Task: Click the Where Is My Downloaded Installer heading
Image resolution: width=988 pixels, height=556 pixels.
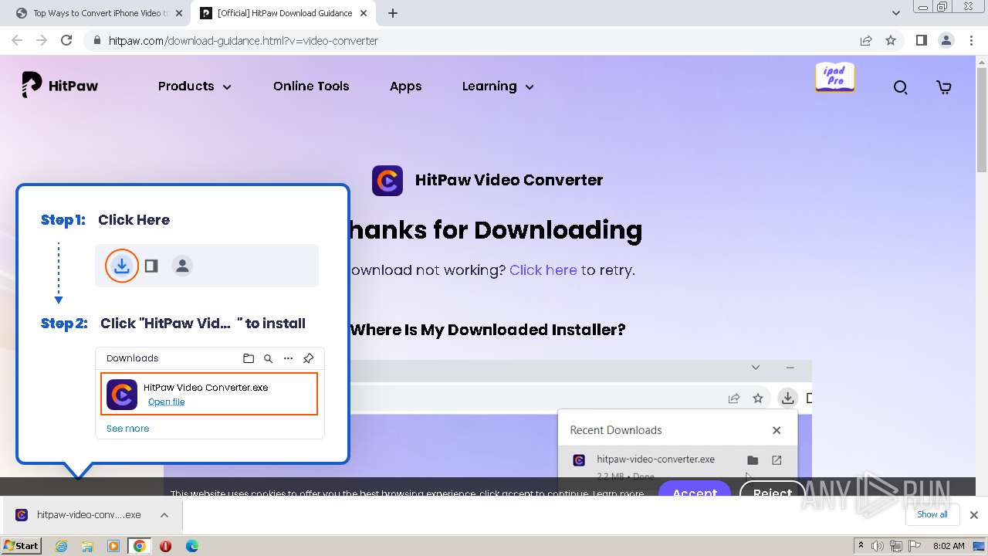Action: [488, 330]
